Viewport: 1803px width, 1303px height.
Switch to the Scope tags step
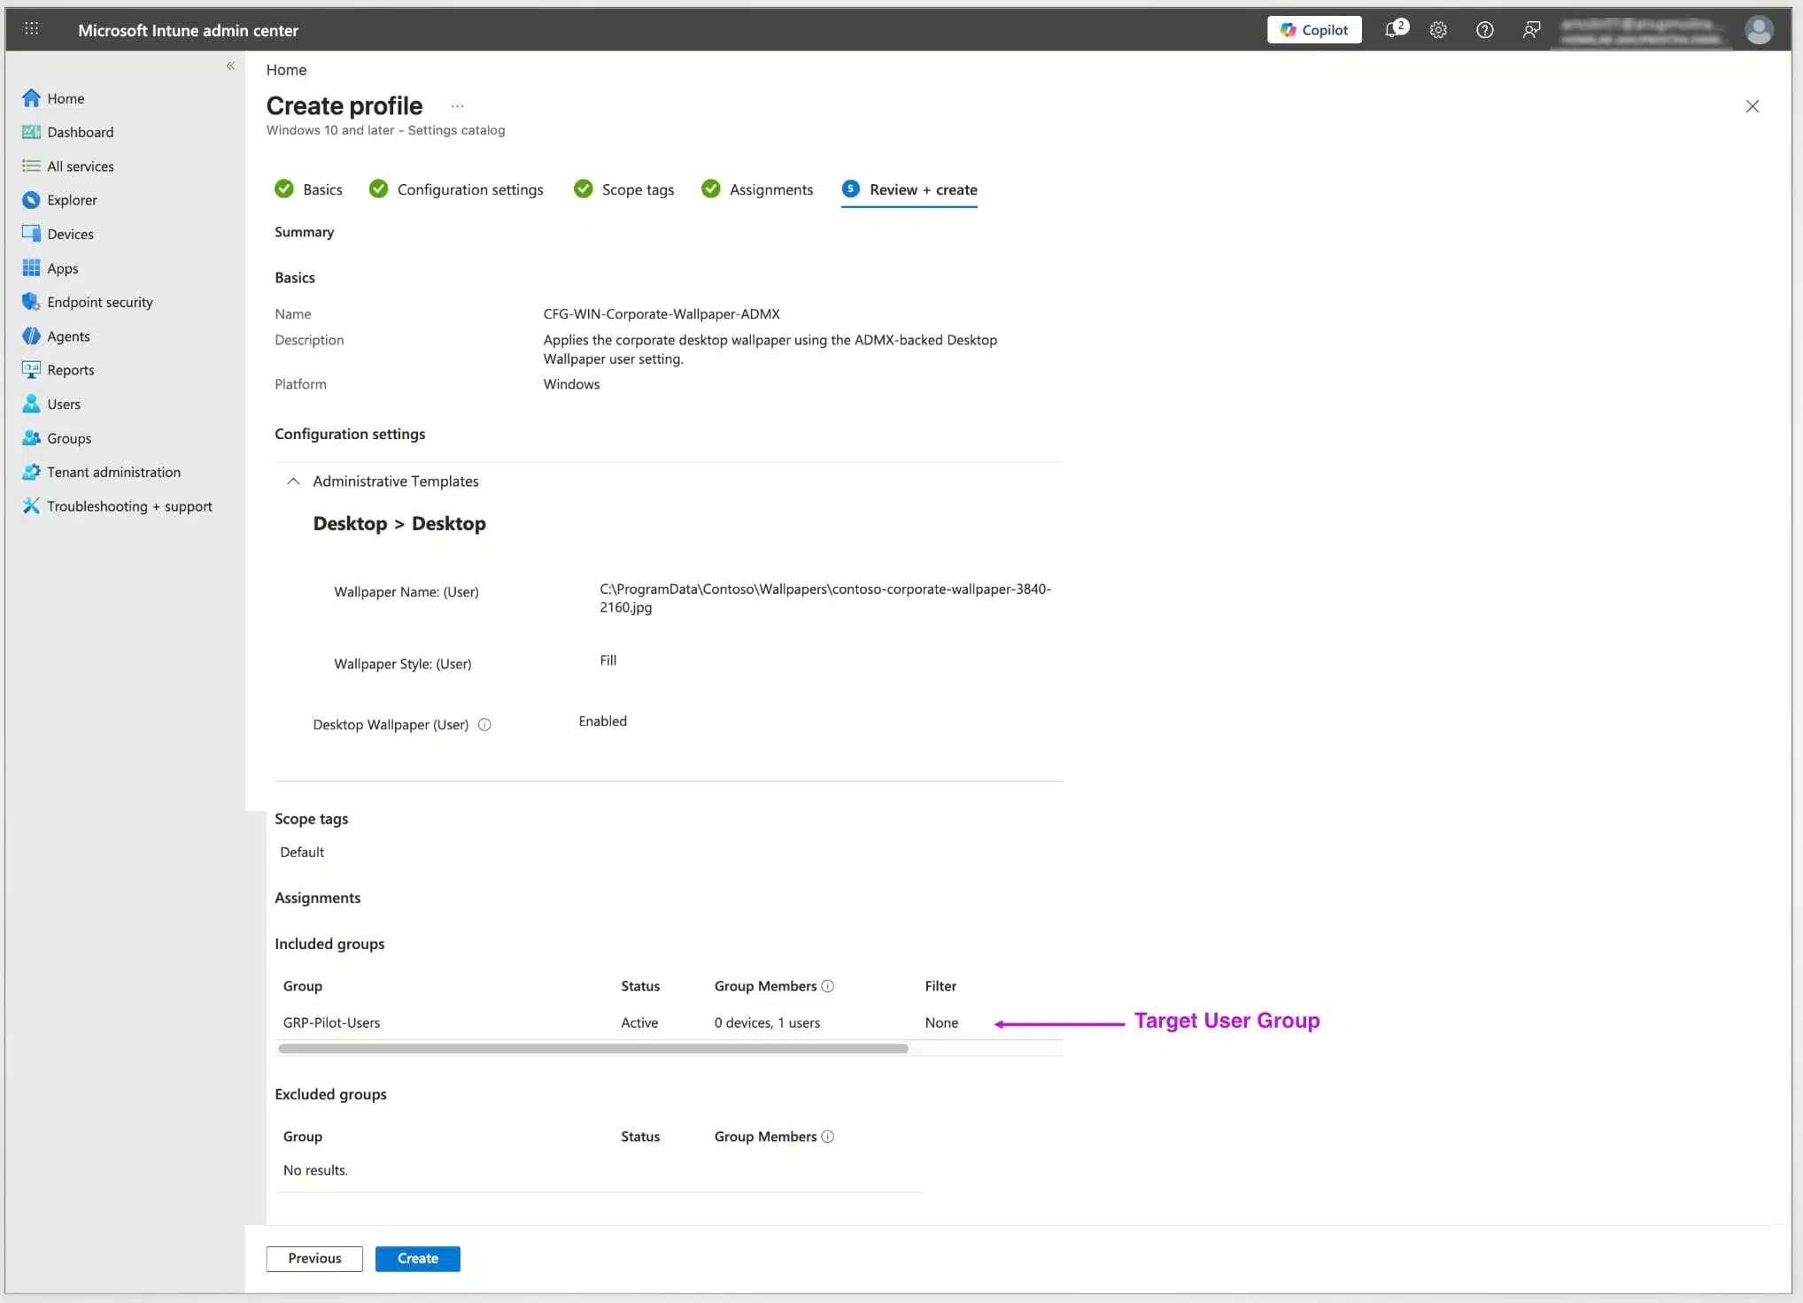(x=623, y=189)
